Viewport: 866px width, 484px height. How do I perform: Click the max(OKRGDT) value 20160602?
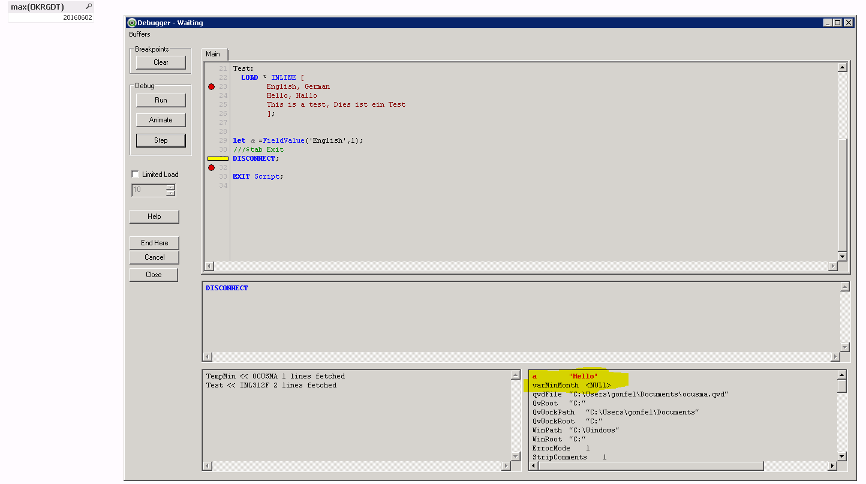click(x=77, y=18)
